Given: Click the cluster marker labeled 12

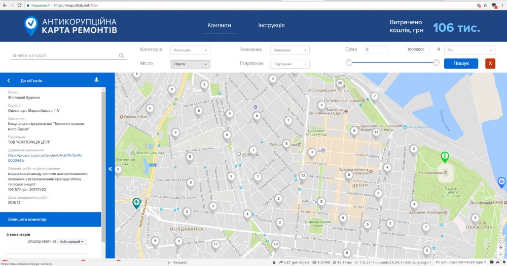Looking at the screenshot, I should (x=303, y=176).
